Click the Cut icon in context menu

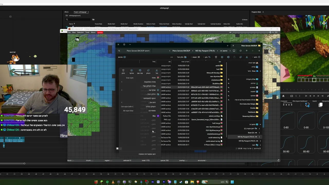pyautogui.click(x=157, y=70)
